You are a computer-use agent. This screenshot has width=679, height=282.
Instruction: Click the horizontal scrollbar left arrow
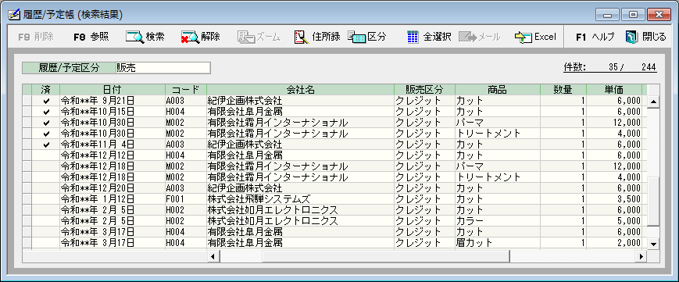(x=213, y=256)
